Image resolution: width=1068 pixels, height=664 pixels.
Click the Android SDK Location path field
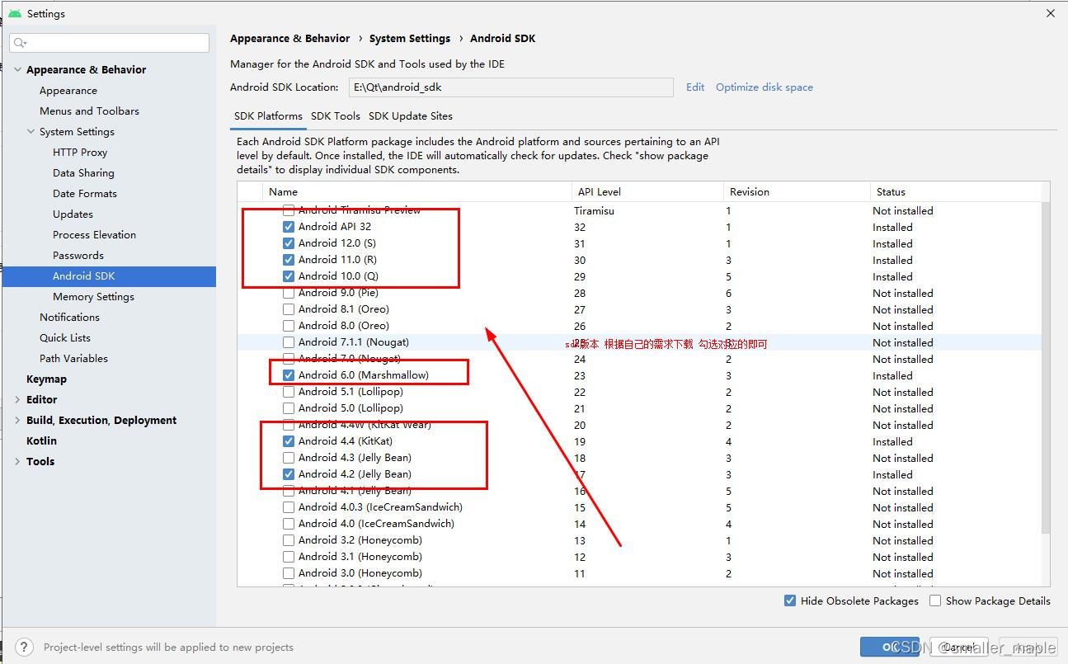511,87
